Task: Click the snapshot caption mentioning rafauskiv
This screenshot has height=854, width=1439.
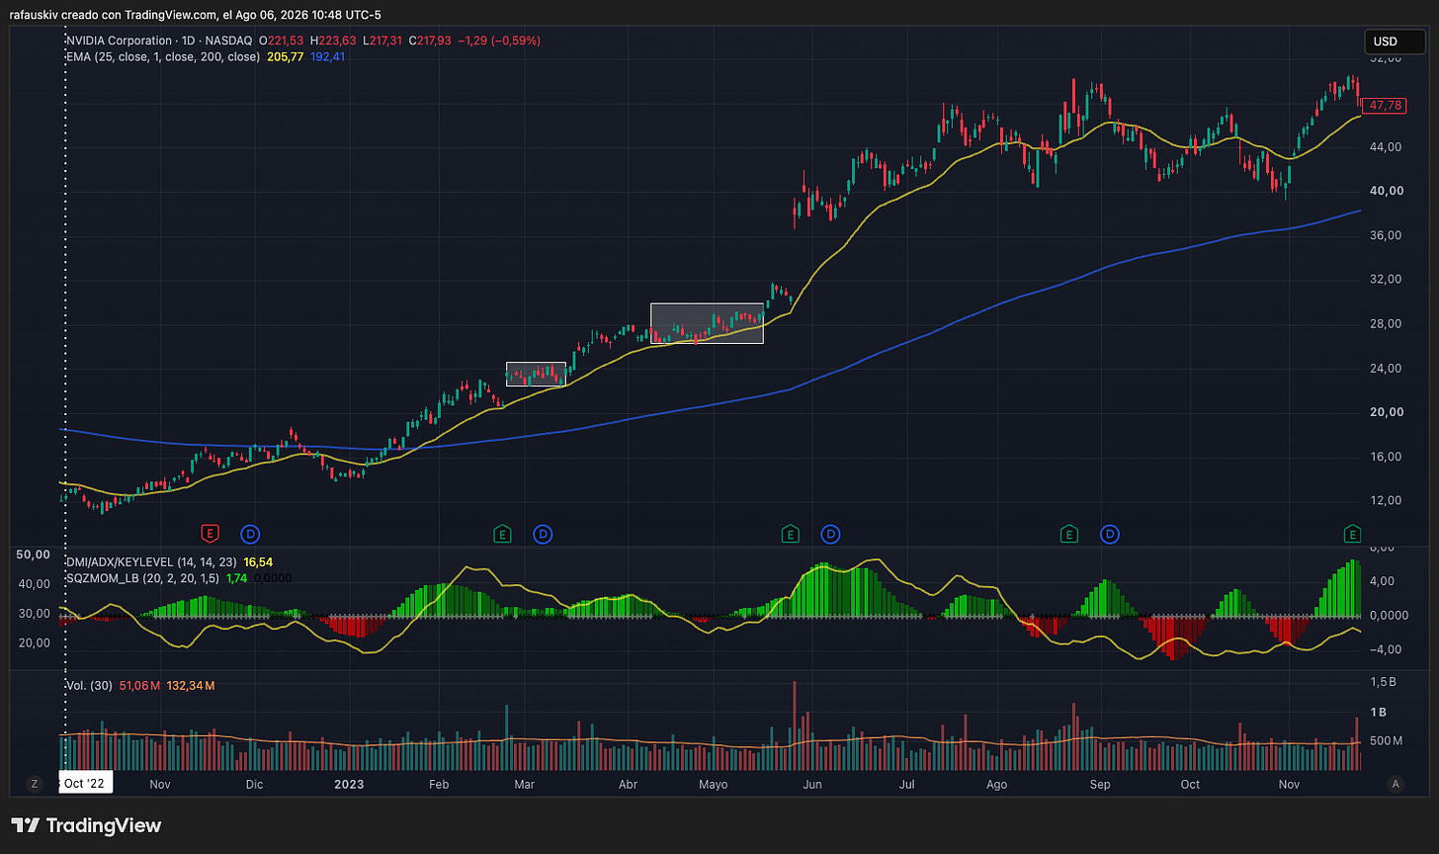Action: [x=196, y=15]
